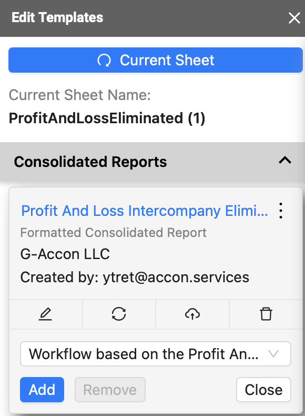
Task: Click the circular arrows refresh template icon
Action: point(119,314)
